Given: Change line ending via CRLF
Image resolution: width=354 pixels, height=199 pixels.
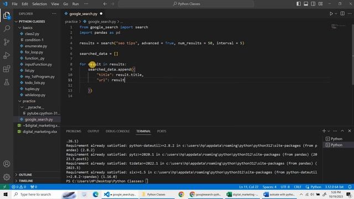Looking at the screenshot, I should (x=298, y=187).
